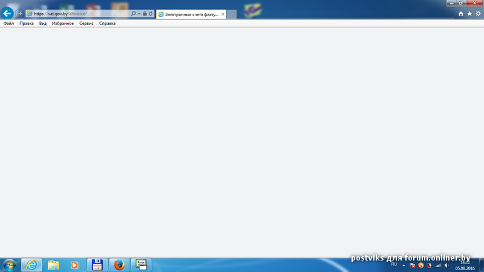Open the Вид menu

[x=43, y=24]
